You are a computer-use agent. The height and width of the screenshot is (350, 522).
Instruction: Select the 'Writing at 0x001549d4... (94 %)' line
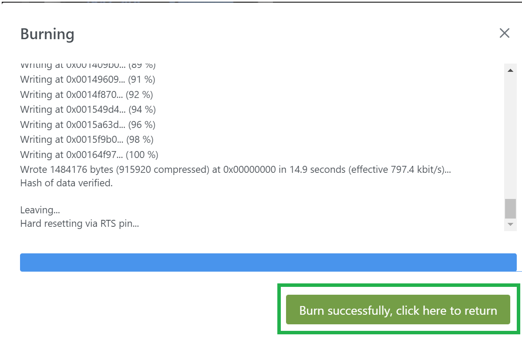pyautogui.click(x=88, y=110)
